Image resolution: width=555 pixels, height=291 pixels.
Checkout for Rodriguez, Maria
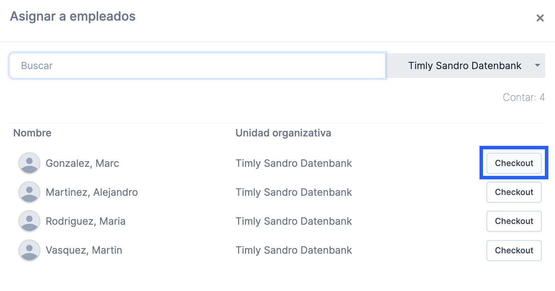[514, 221]
